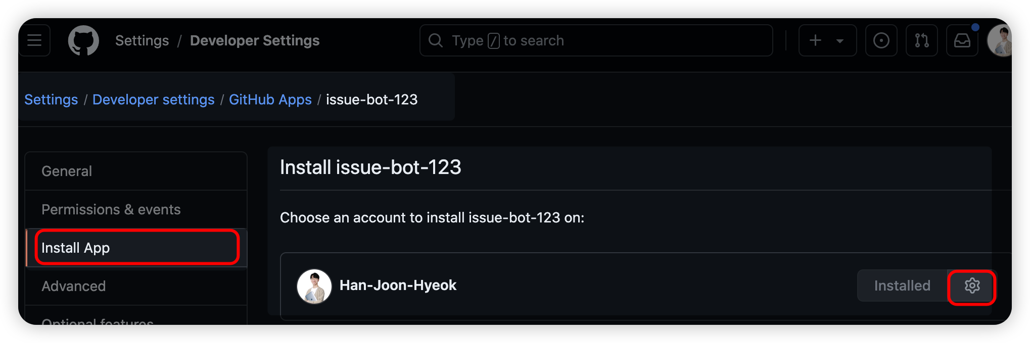The height and width of the screenshot is (343, 1030).
Task: Click the Han-Joon-Hyeok account avatar
Action: point(314,286)
